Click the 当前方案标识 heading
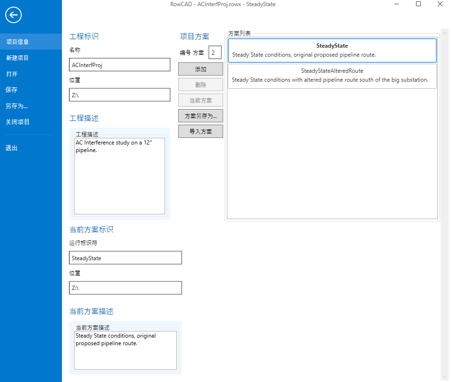451x382 pixels. 91,229
